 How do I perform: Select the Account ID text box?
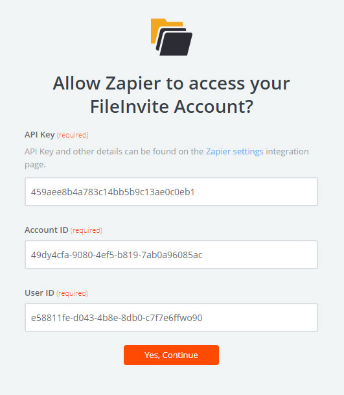tap(171, 255)
